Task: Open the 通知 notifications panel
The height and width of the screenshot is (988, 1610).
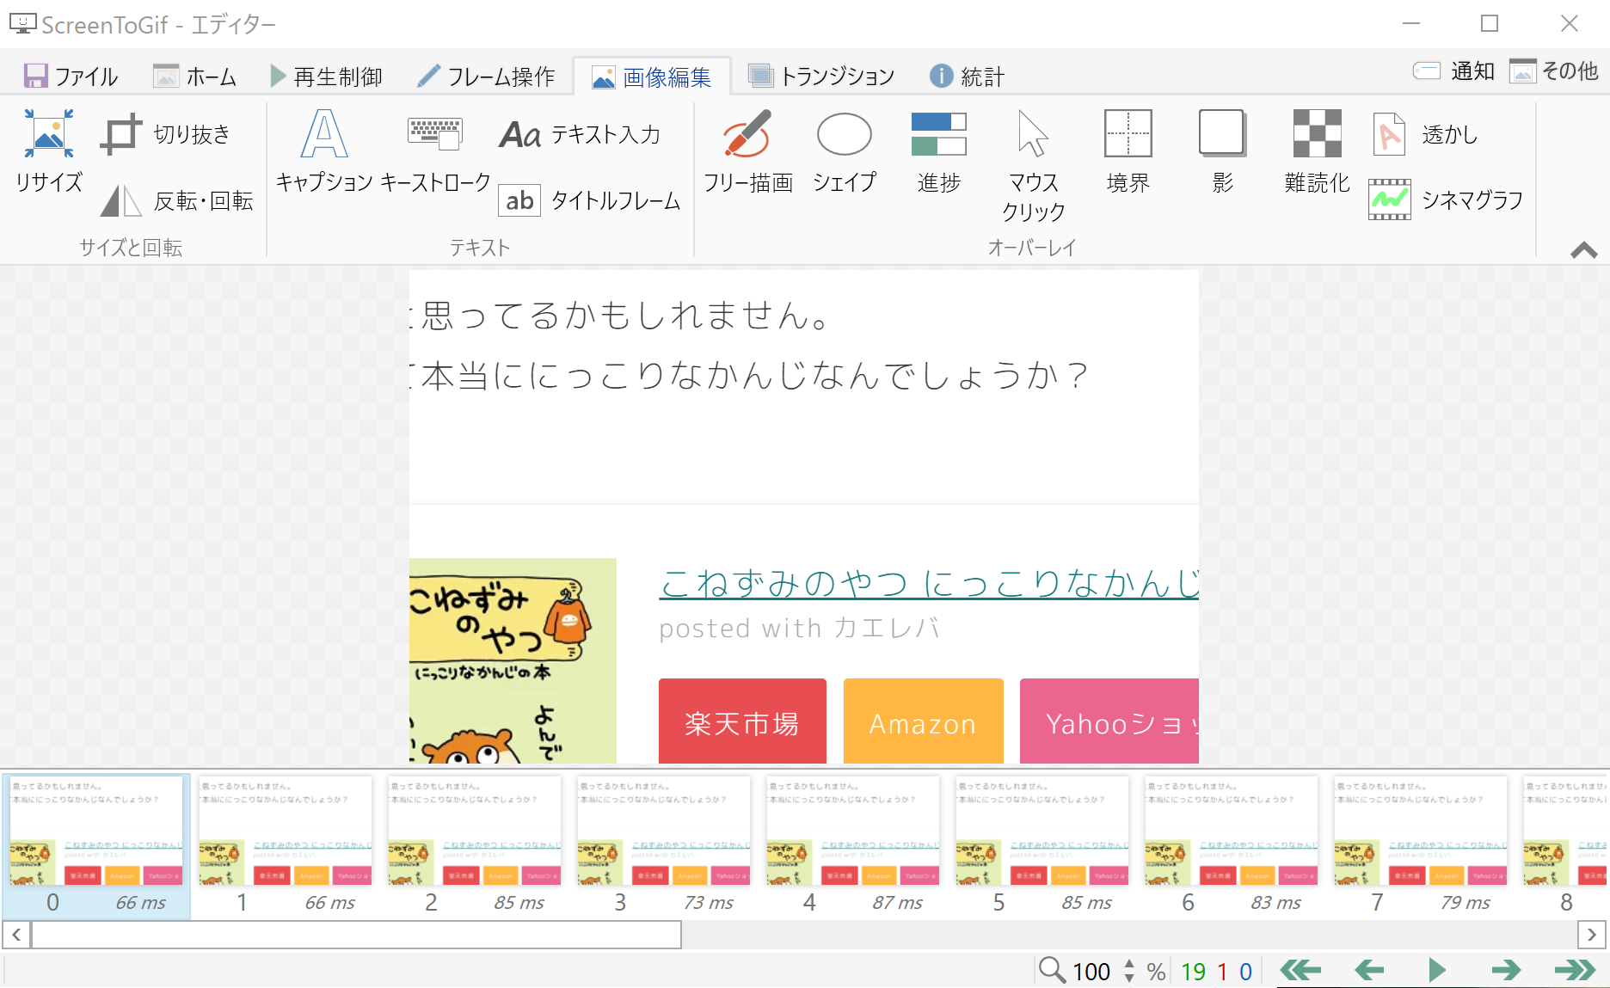Action: click(x=1453, y=71)
